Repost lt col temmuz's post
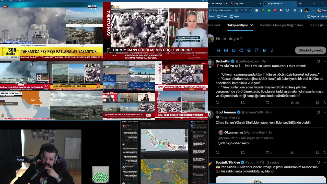 [243, 153]
